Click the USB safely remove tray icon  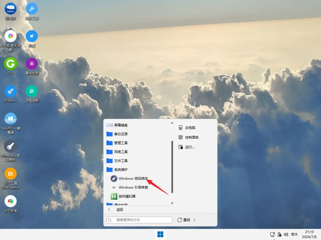[x=279, y=234]
